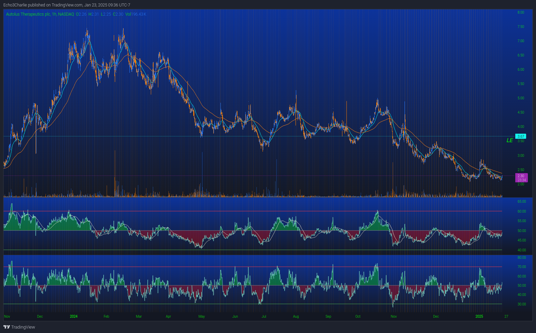Image resolution: width=536 pixels, height=333 pixels.
Task: Click the 'Jul' label on the time axis
Action: click(264, 316)
